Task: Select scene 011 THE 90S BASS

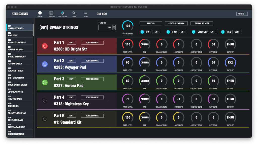Action: pos(19,98)
